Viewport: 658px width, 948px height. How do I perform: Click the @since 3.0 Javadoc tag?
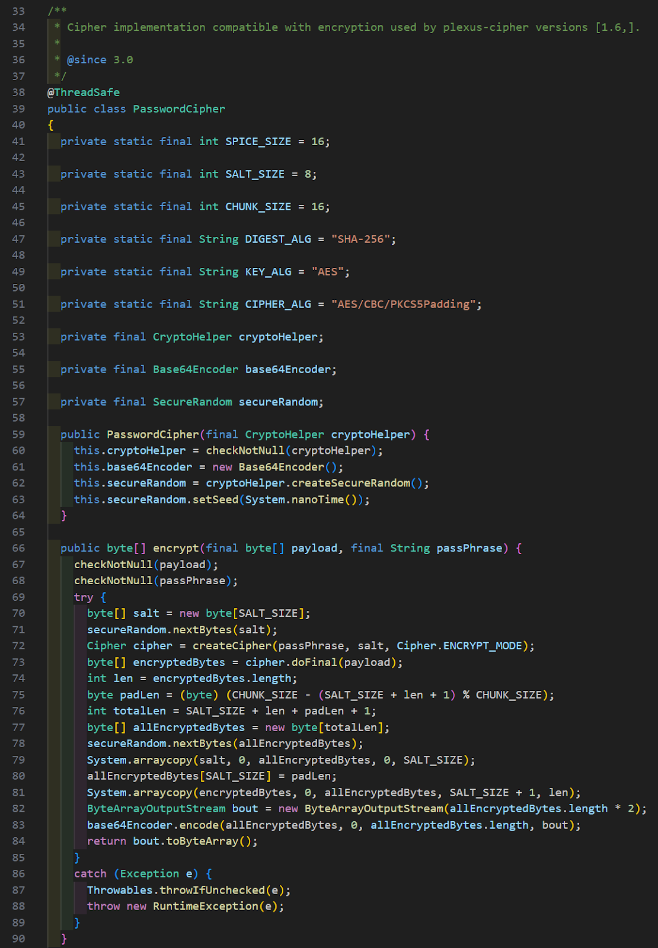pyautogui.click(x=100, y=60)
